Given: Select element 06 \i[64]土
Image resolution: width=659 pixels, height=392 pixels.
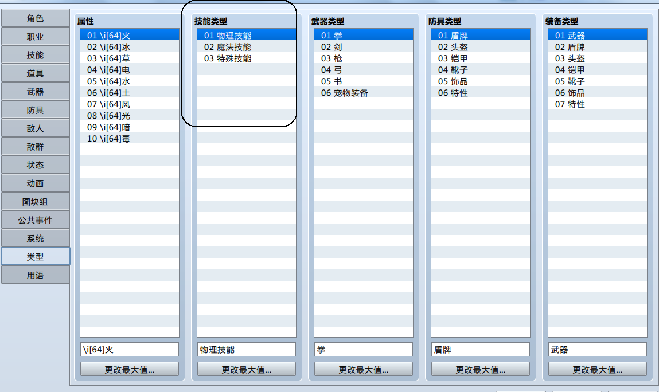Looking at the screenshot, I should click(130, 92).
